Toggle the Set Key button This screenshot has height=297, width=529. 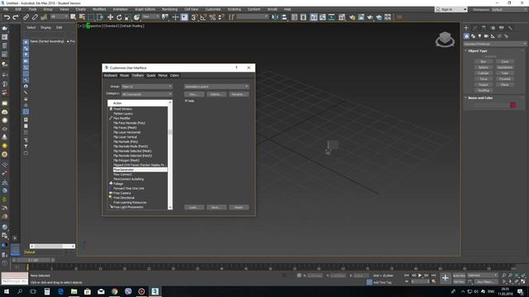[459, 281]
